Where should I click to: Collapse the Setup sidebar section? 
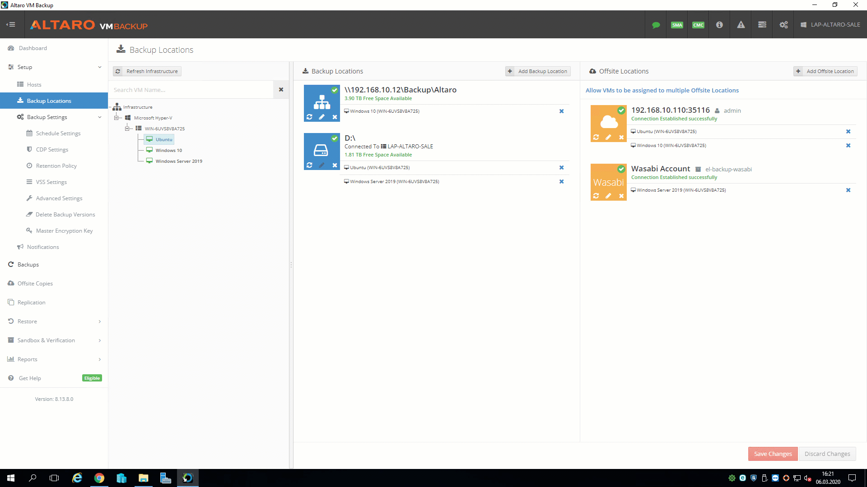99,67
